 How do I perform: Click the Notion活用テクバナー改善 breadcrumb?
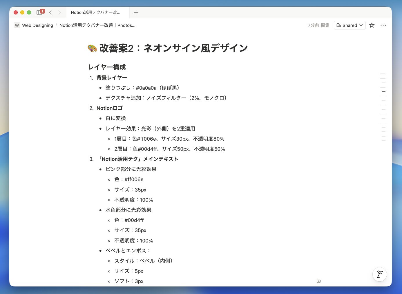(97, 25)
